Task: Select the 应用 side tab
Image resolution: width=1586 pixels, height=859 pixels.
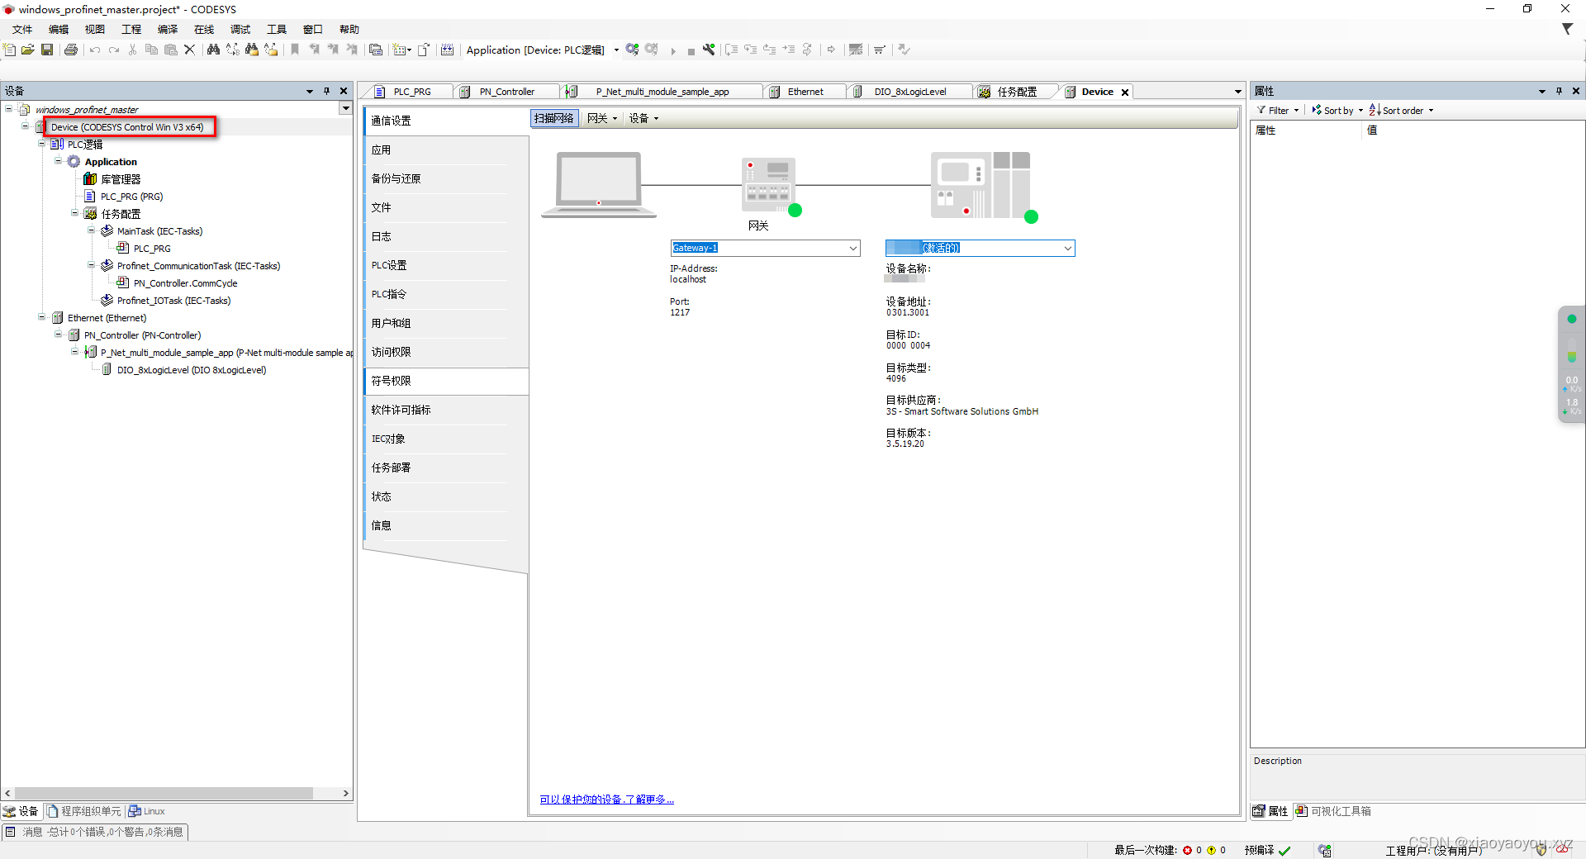Action: [446, 150]
